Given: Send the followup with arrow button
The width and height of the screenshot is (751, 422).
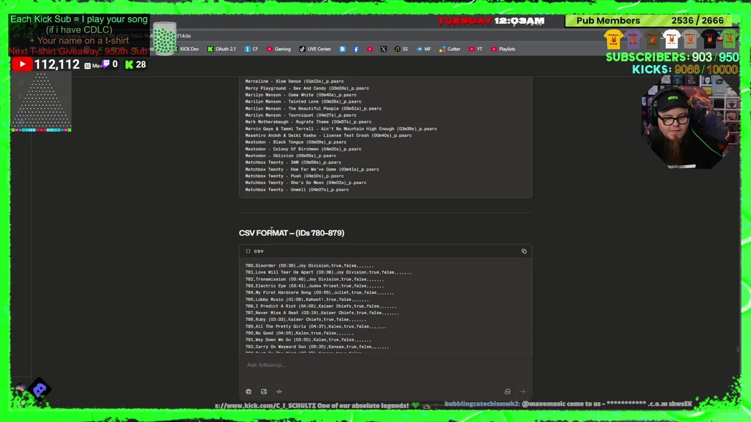Looking at the screenshot, I should [x=522, y=392].
